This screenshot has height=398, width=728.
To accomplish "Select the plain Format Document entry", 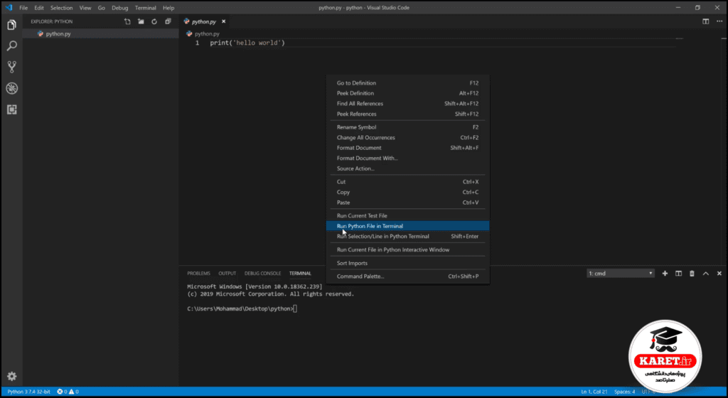I will pyautogui.click(x=407, y=148).
